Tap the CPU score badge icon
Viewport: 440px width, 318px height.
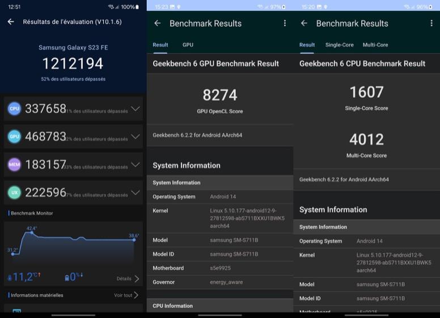pyautogui.click(x=14, y=108)
